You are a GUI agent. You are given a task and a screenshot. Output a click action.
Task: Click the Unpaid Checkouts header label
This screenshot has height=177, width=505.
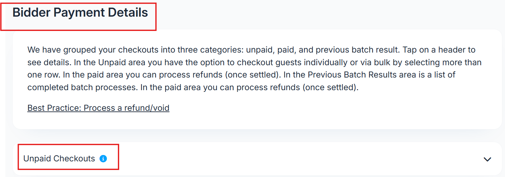click(x=59, y=159)
